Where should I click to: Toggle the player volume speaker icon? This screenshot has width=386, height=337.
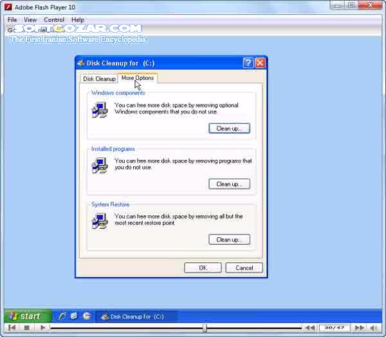point(374,327)
